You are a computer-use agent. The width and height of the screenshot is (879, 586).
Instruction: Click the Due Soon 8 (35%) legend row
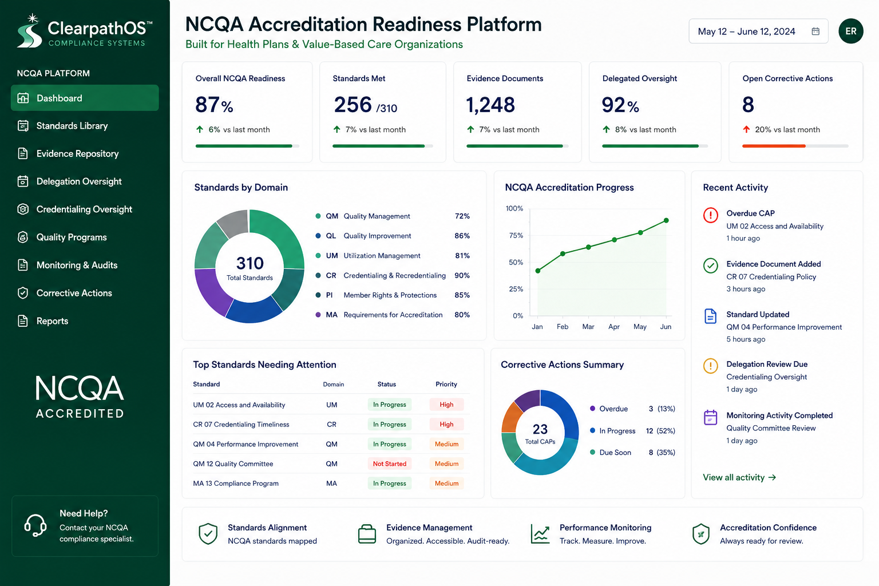tap(632, 453)
